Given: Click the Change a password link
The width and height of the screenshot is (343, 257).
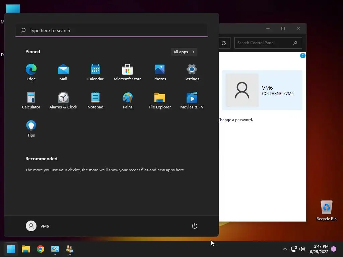Looking at the screenshot, I should click(x=235, y=120).
